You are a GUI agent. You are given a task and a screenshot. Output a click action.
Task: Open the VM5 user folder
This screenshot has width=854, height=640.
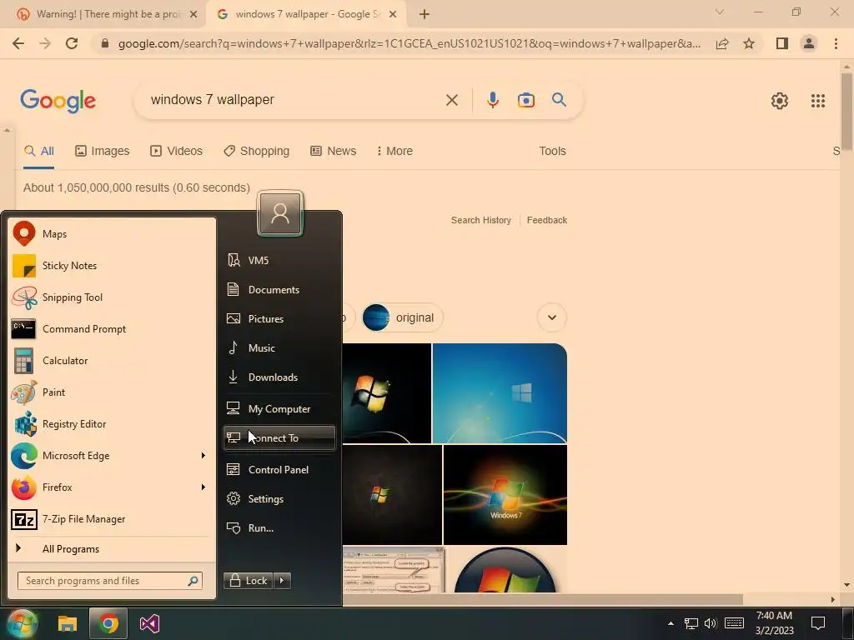(279, 261)
